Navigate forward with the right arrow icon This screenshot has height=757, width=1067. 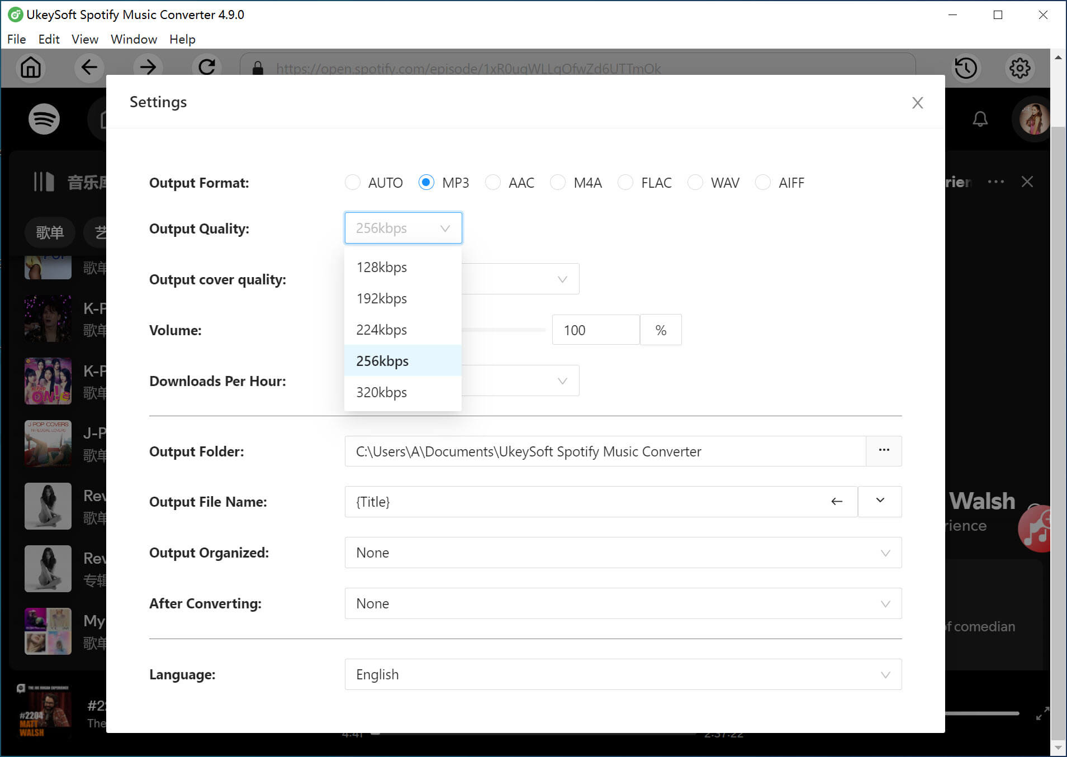pyautogui.click(x=148, y=68)
